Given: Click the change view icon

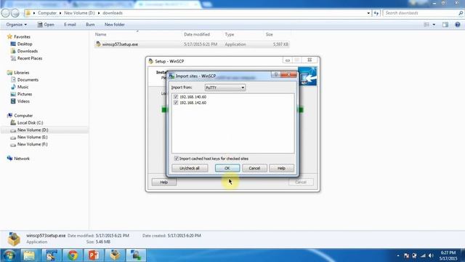Looking at the screenshot, I should tap(426, 25).
